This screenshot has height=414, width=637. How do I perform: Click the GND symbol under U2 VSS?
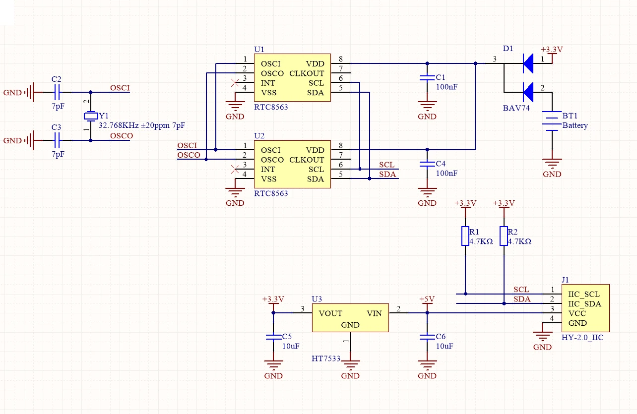click(x=235, y=197)
